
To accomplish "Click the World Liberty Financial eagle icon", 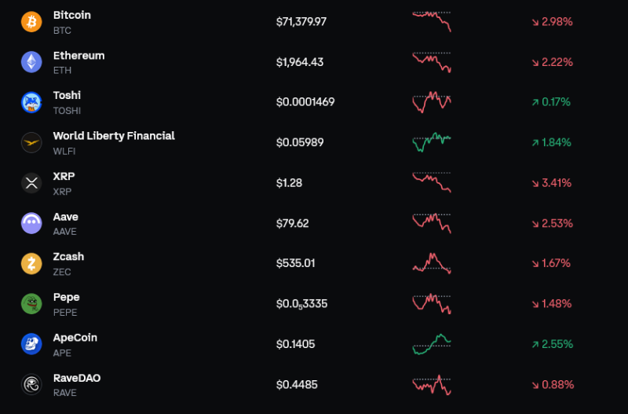I will tap(31, 143).
